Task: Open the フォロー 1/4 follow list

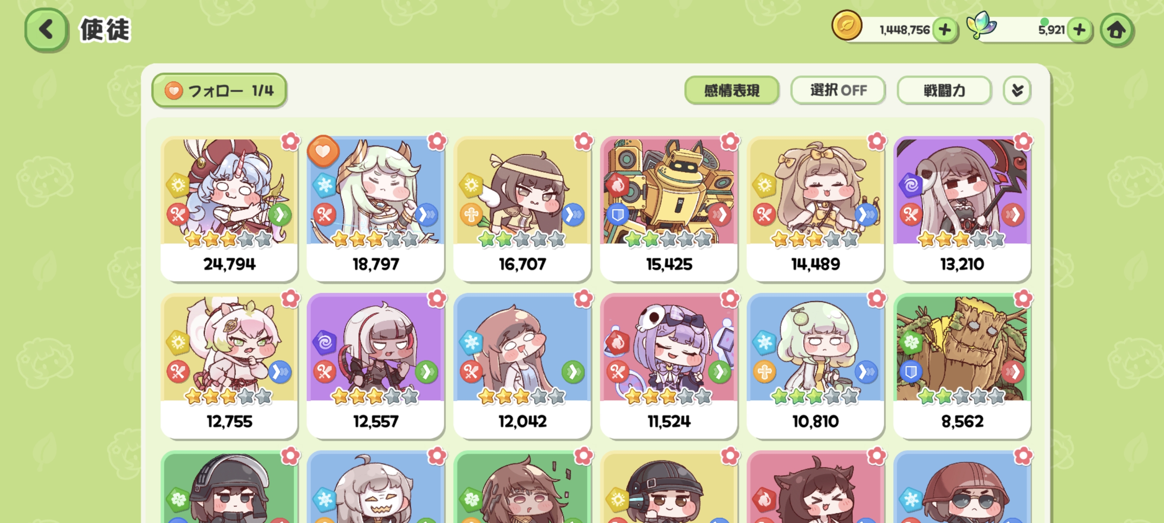Action: (x=219, y=90)
